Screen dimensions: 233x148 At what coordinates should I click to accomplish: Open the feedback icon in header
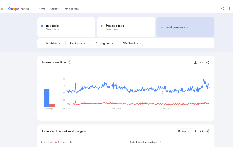point(231,9)
